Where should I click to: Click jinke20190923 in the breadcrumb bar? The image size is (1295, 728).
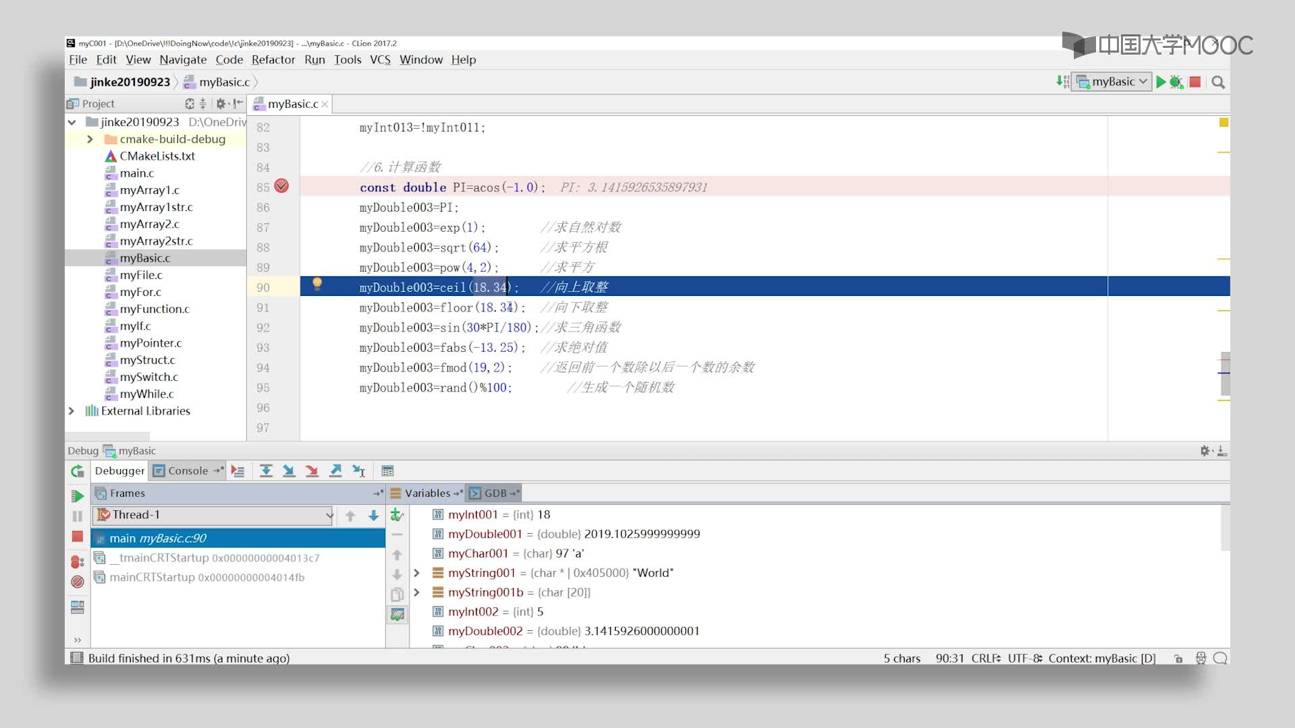tap(129, 82)
